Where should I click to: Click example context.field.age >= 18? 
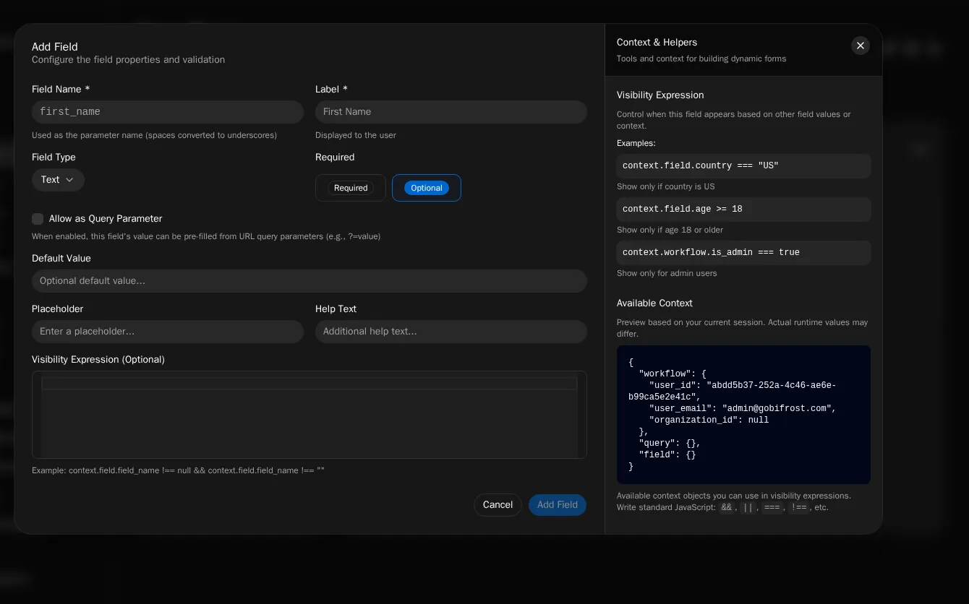point(743,210)
